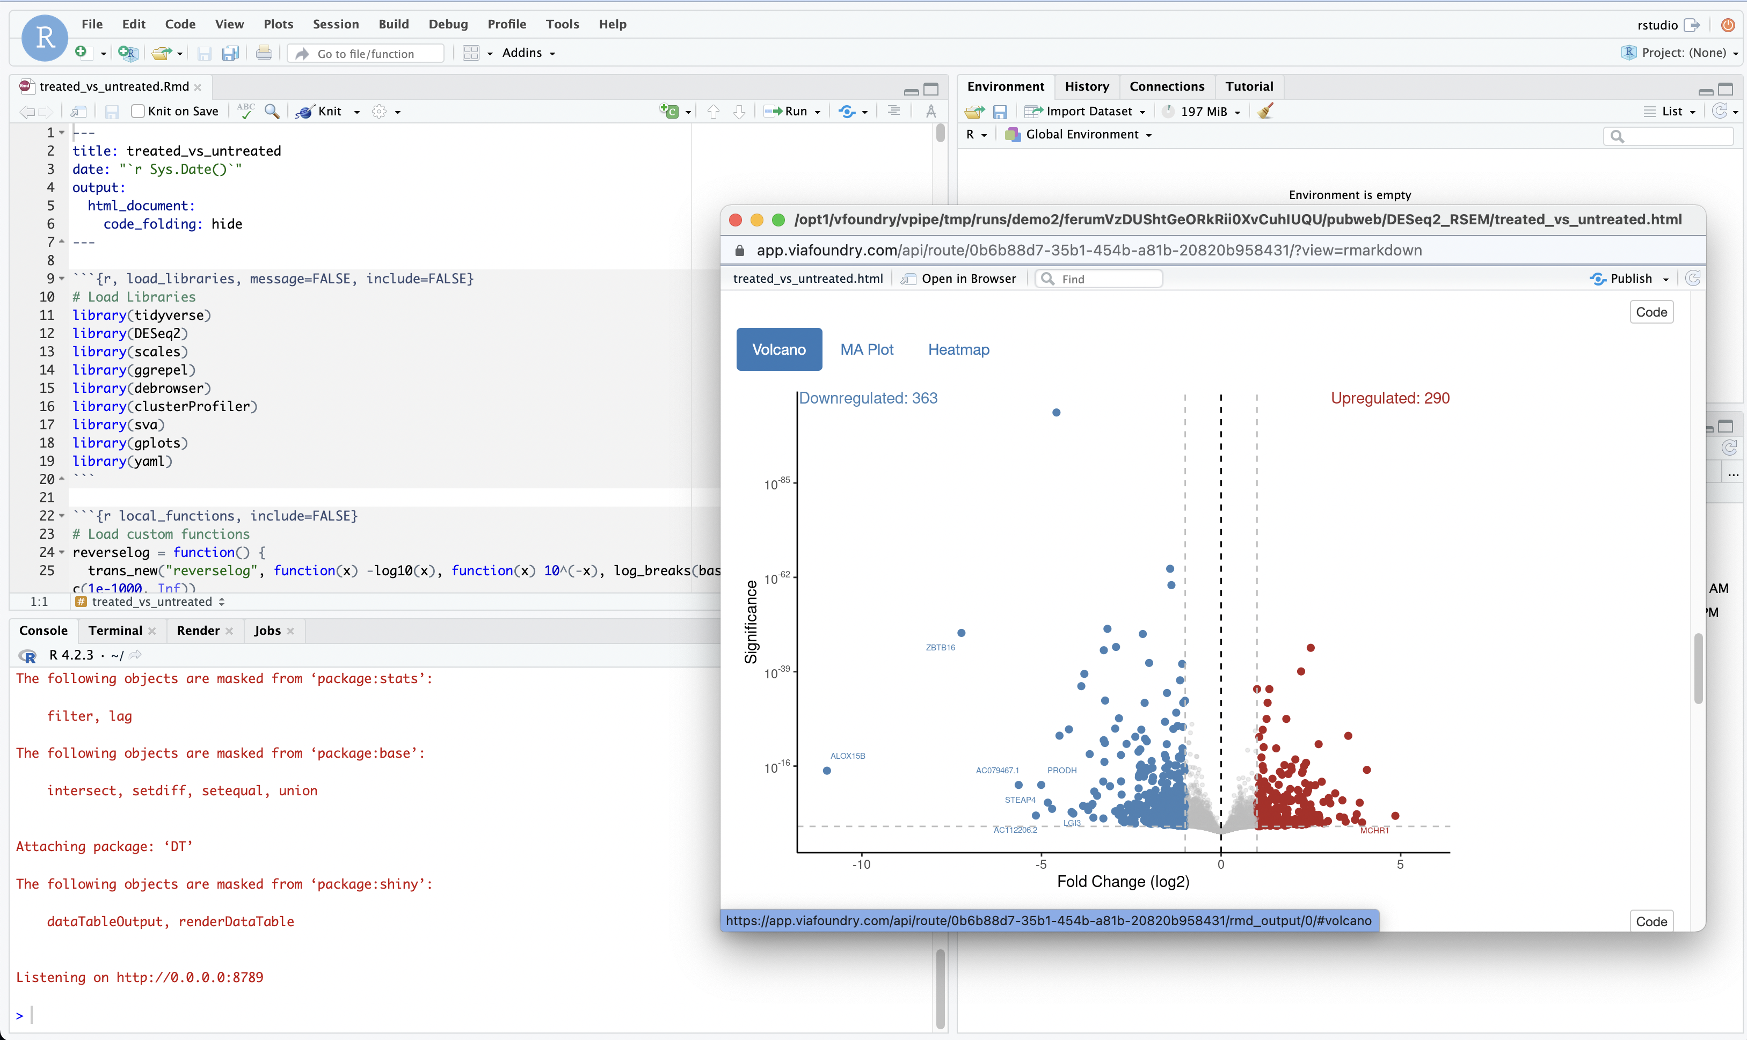Image resolution: width=1747 pixels, height=1040 pixels.
Task: Open the List view dropdown in Environment
Action: pyautogui.click(x=1669, y=112)
